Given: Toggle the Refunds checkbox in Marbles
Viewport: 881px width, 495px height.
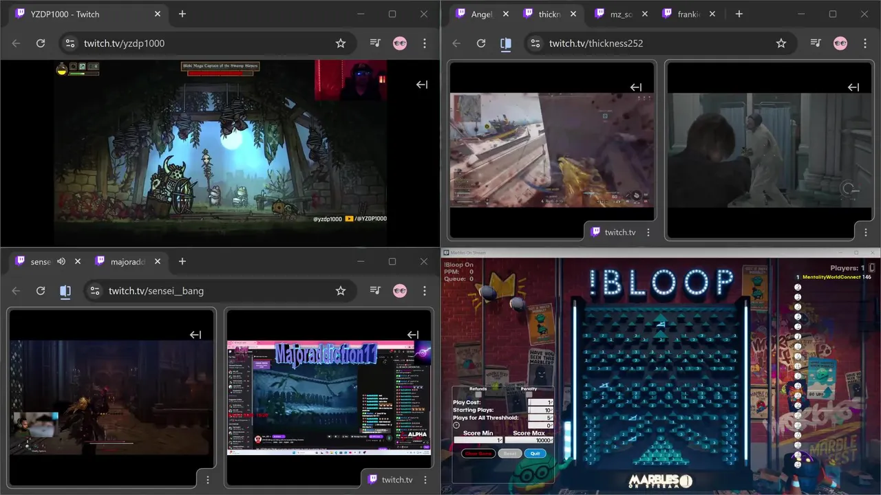Looking at the screenshot, I should pyautogui.click(x=478, y=395).
